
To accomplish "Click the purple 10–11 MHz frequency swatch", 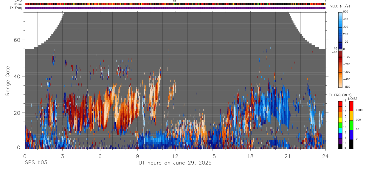I will pos(340,141).
